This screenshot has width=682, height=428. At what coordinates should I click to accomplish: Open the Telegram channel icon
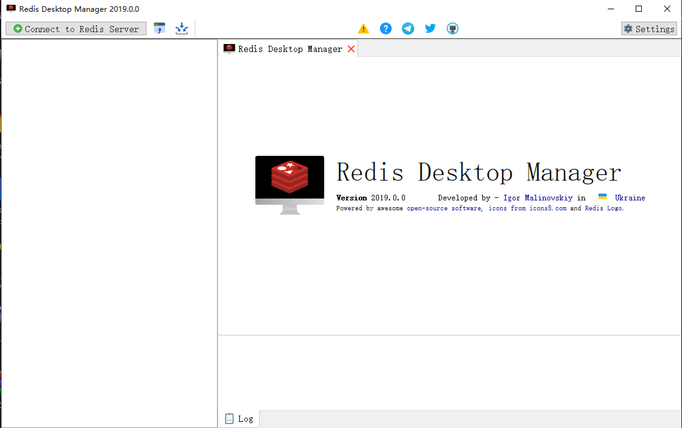click(408, 28)
